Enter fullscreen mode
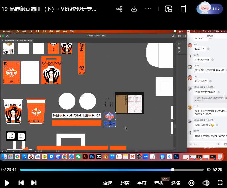Screen dimensions: 227x188 pos(220,183)
